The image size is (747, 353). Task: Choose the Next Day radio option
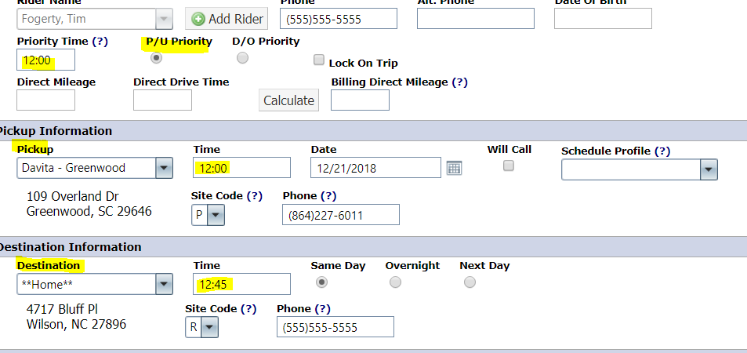[x=470, y=282]
